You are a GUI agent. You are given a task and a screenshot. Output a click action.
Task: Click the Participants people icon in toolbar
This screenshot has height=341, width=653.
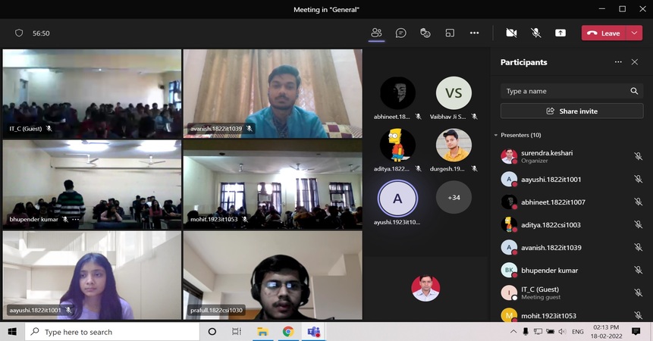[x=376, y=33]
